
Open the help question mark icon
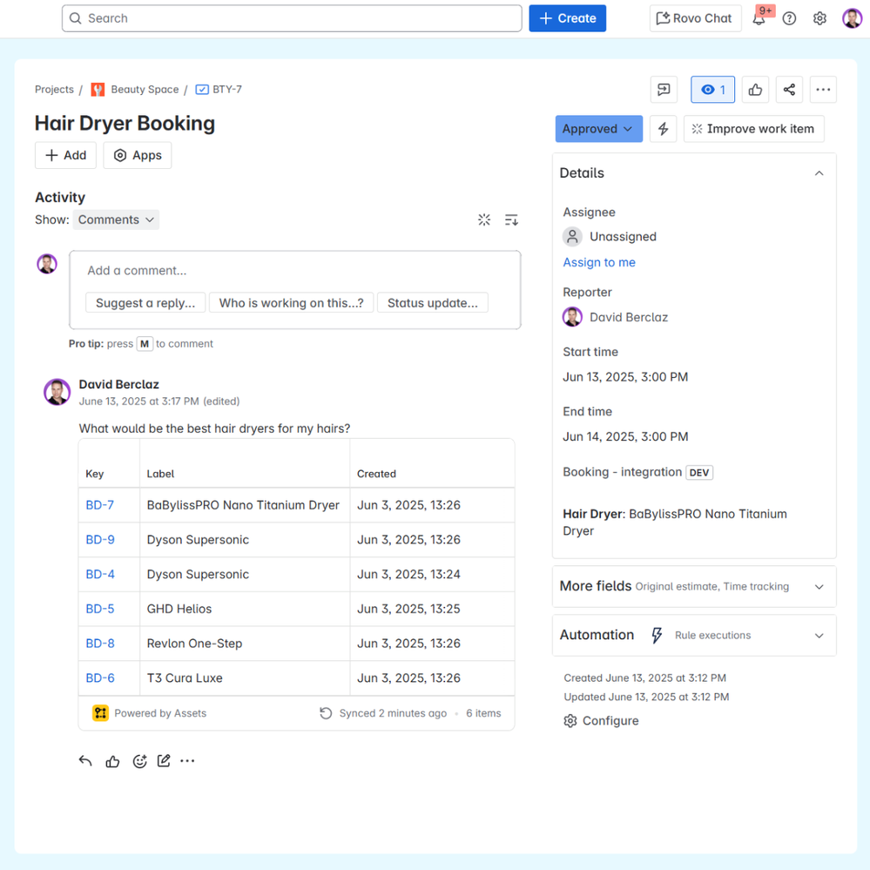point(789,19)
